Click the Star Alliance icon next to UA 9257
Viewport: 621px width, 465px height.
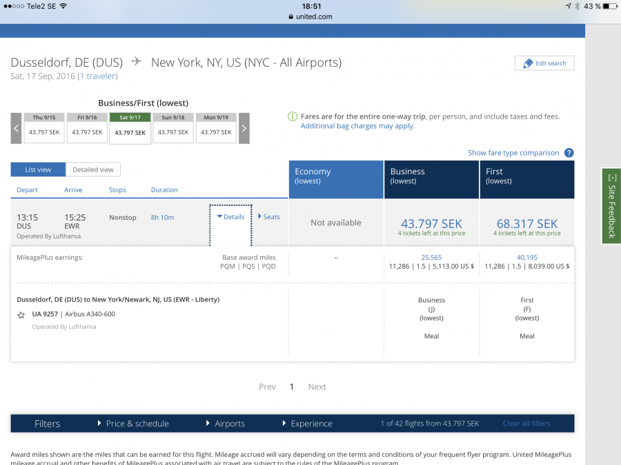point(21,315)
